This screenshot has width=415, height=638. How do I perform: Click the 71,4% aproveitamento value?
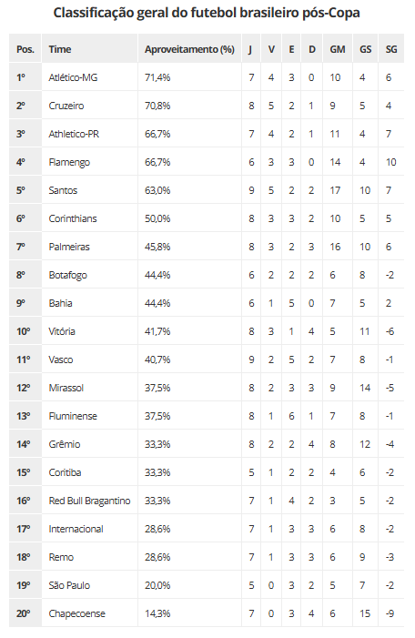coord(157,77)
